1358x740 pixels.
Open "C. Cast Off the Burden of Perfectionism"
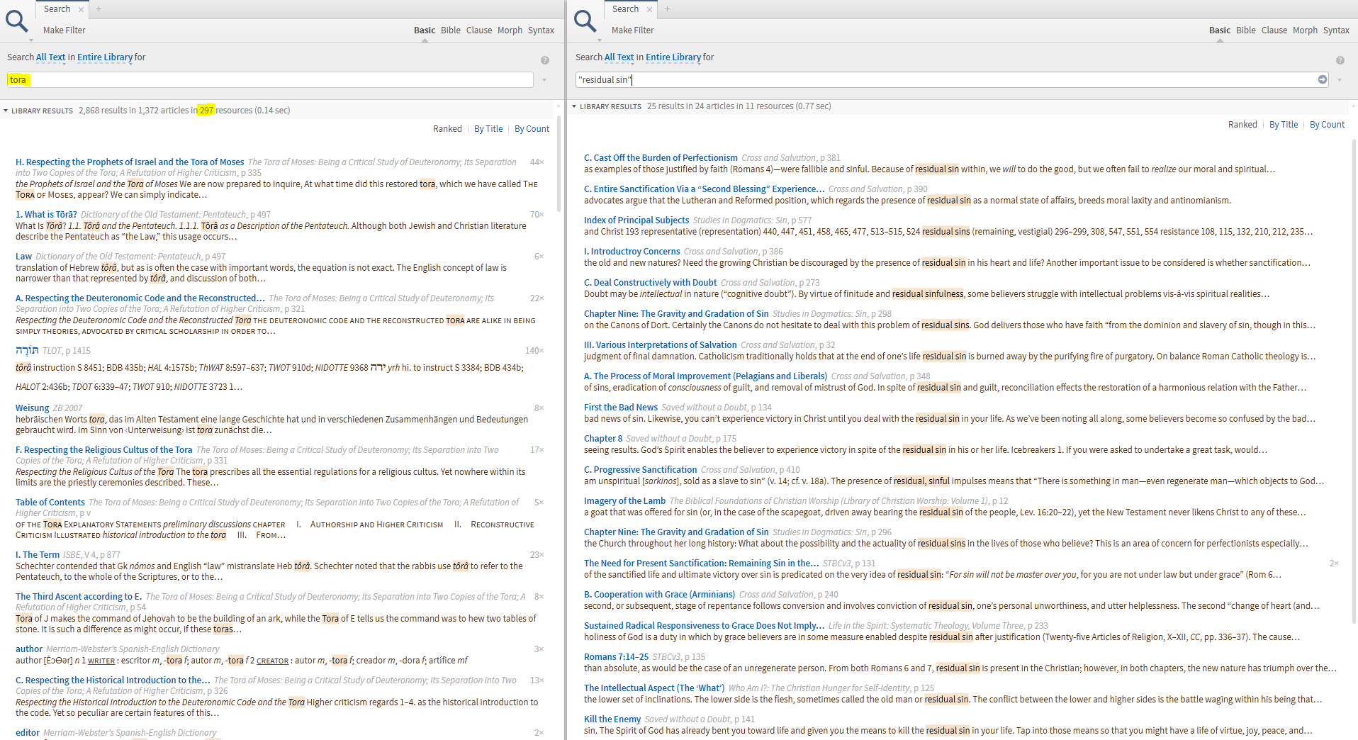(x=661, y=158)
